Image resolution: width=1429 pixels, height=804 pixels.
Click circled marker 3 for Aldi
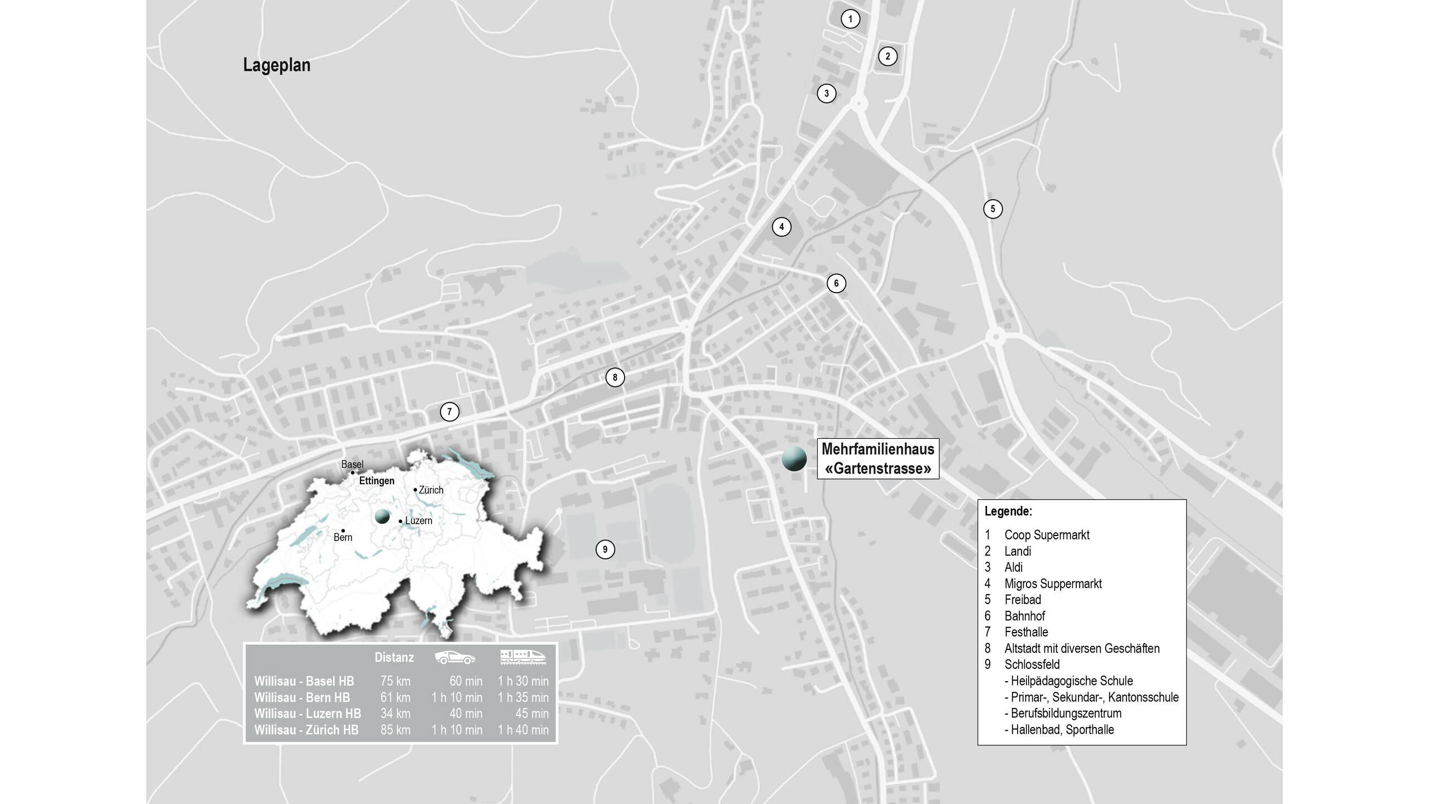click(x=827, y=93)
